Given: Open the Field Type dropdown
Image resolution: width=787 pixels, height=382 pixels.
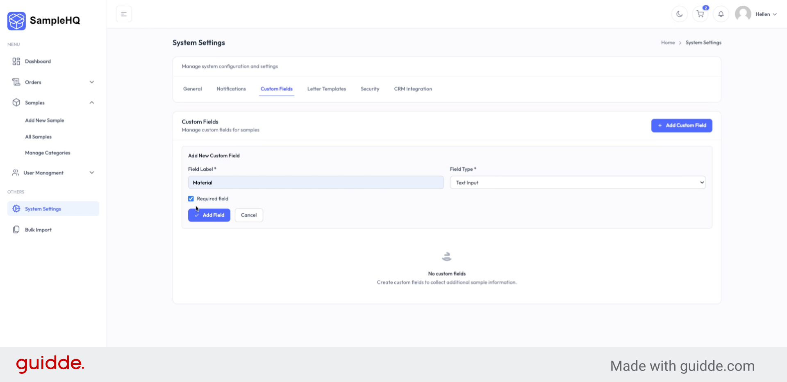Looking at the screenshot, I should pos(578,183).
